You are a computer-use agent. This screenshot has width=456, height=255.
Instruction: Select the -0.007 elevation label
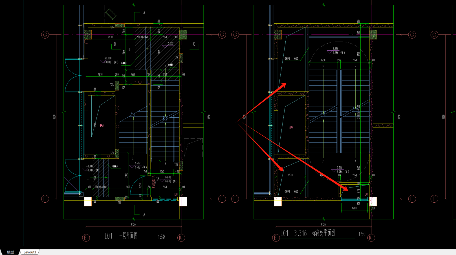(90, 166)
